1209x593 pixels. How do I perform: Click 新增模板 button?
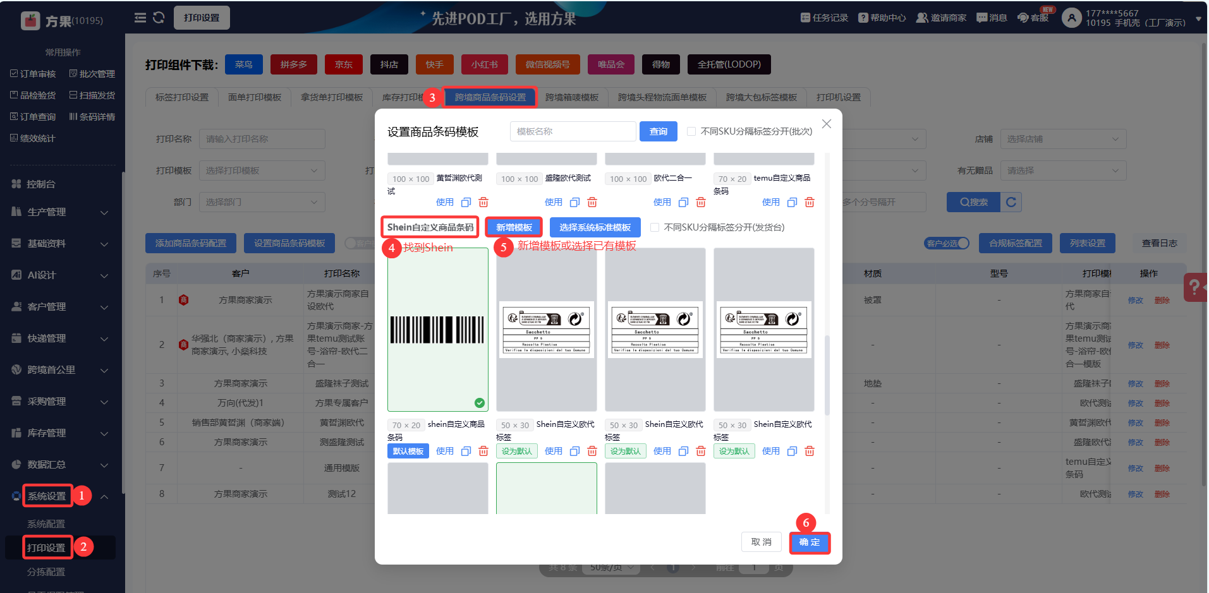coord(514,227)
